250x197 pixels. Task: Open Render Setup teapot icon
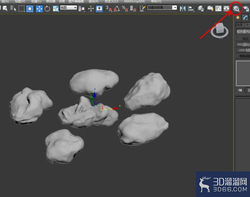point(246,9)
